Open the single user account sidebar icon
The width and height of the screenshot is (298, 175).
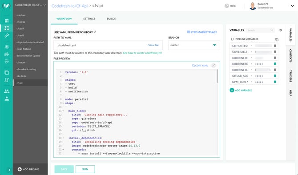coord(7,99)
